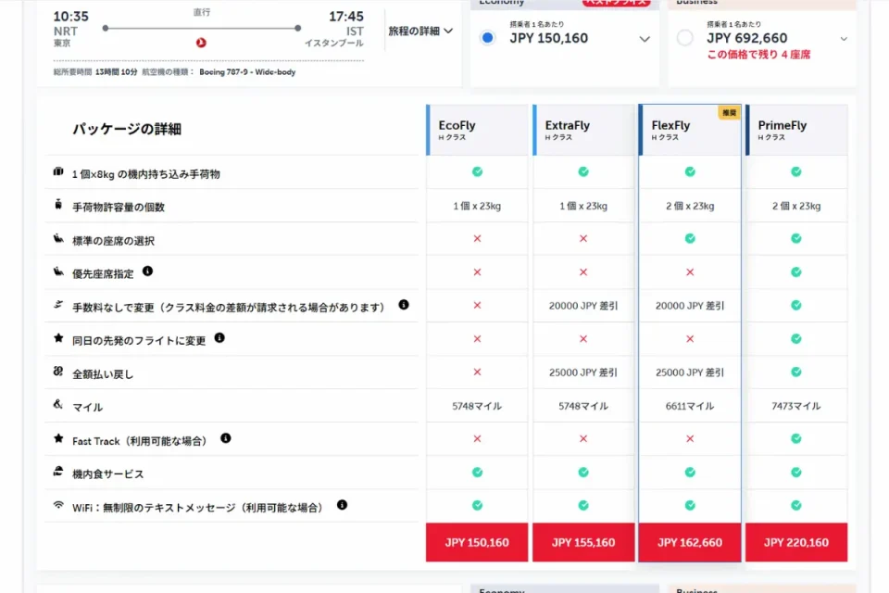This screenshot has height=593, width=889.
Task: Click info icon next to Fast Track
Action: pyautogui.click(x=226, y=438)
